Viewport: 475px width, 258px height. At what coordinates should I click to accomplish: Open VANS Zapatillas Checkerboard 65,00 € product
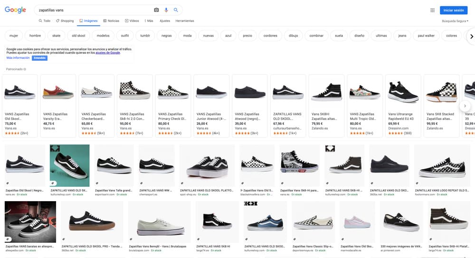(x=96, y=106)
